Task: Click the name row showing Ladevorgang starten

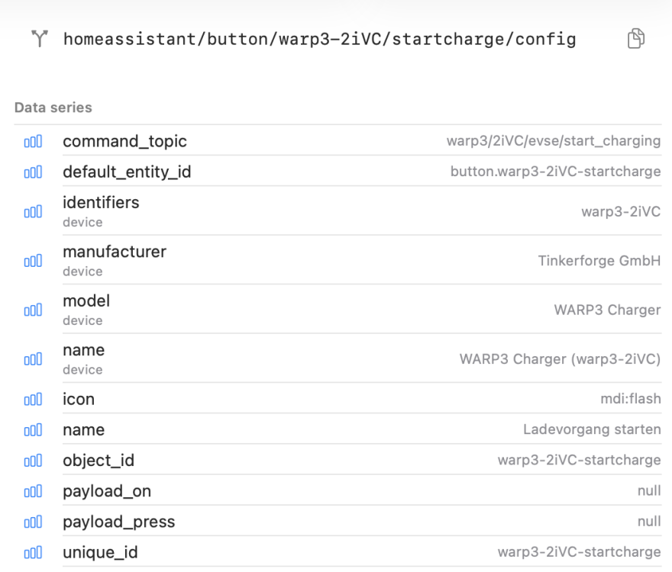Action: pos(338,429)
